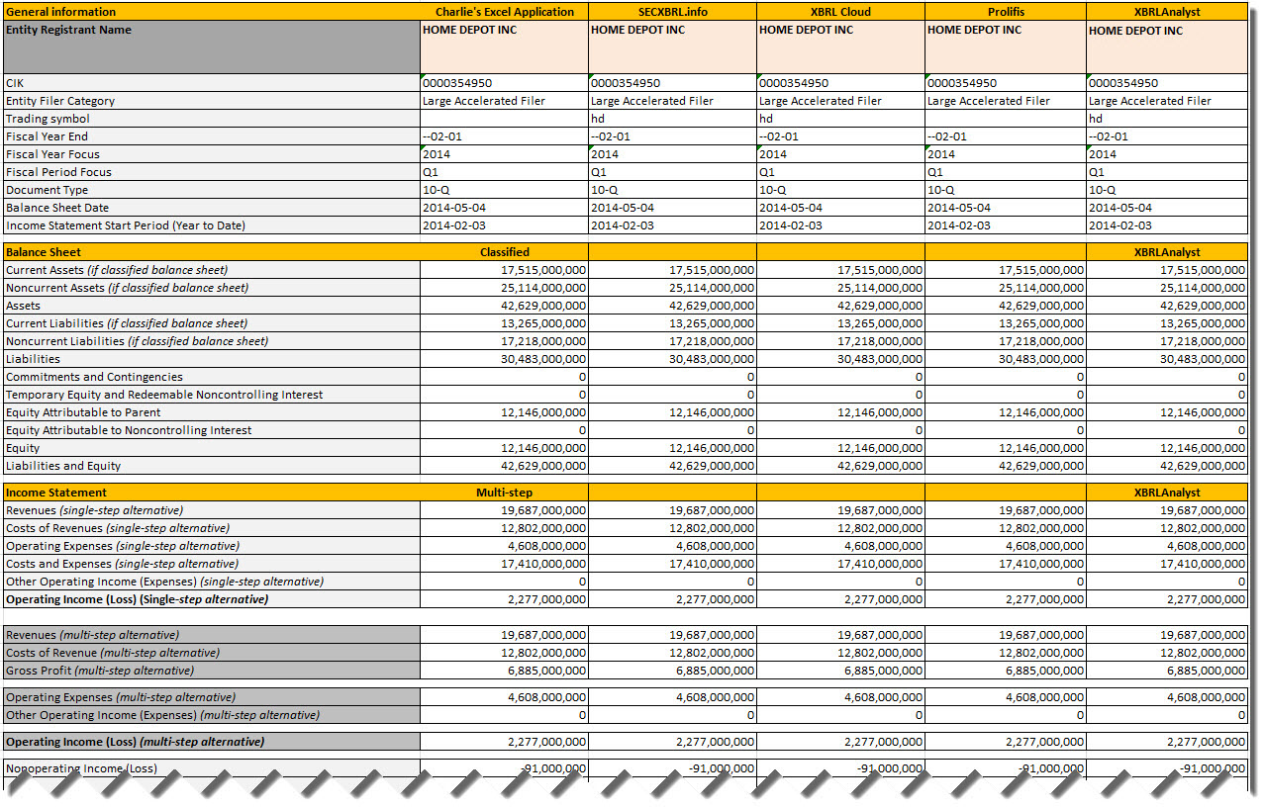Click the "Entity Filer Category" label cell
This screenshot has width=1265, height=809.
click(212, 101)
